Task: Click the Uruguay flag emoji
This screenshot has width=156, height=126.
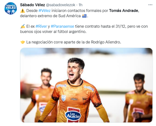Action: [x=84, y=16]
